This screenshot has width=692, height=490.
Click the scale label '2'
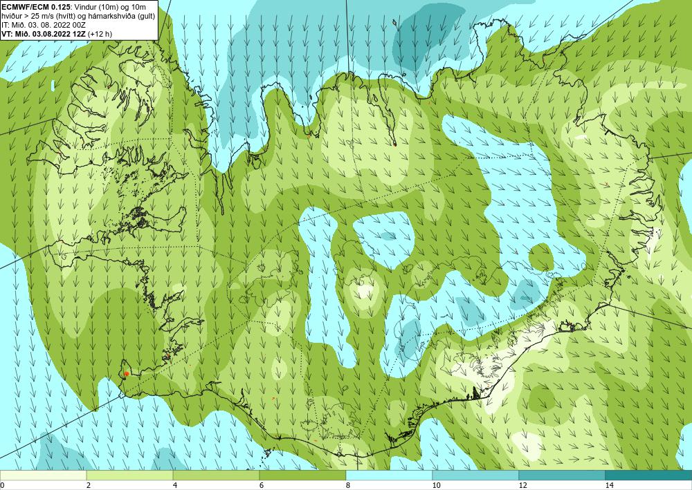[89, 485]
